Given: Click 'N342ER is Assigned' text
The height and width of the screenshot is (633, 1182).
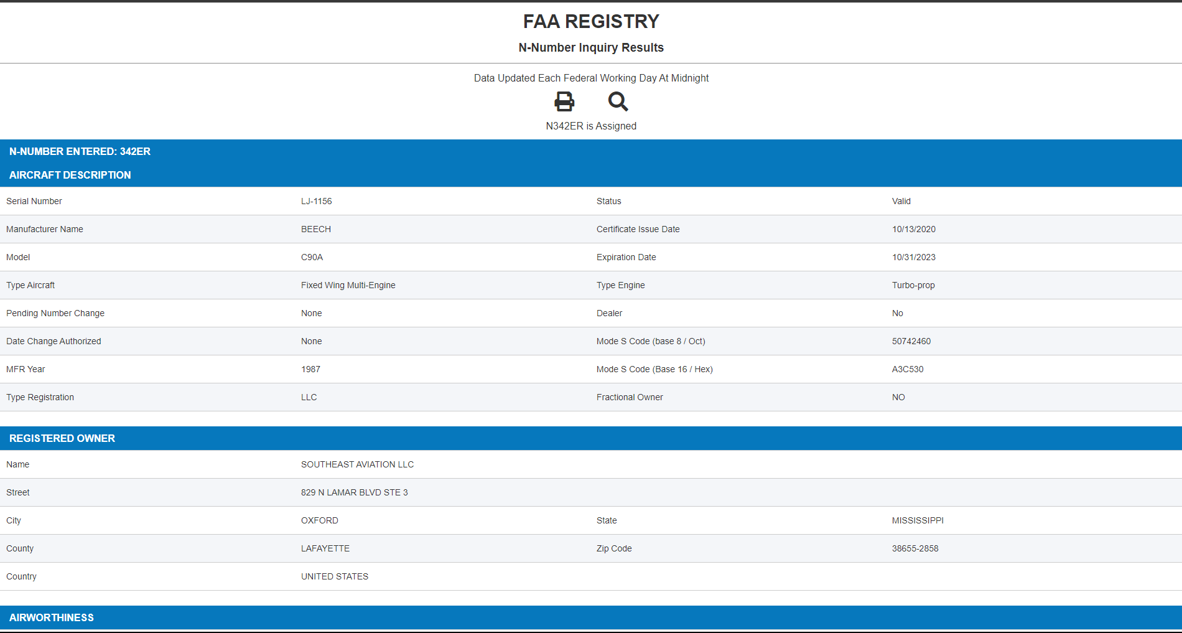Looking at the screenshot, I should point(591,126).
